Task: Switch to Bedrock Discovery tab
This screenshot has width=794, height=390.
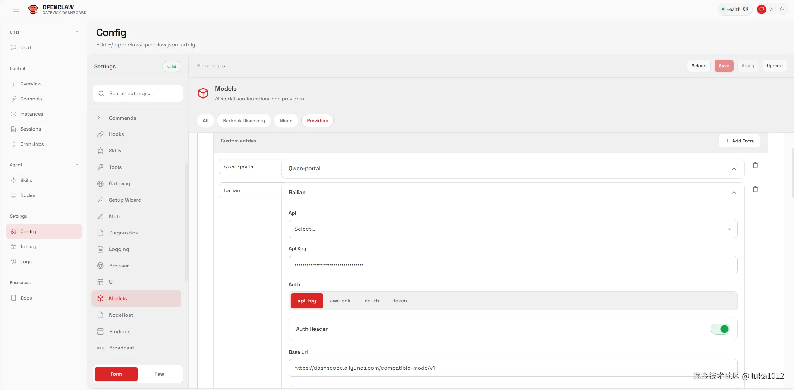Action: click(244, 121)
